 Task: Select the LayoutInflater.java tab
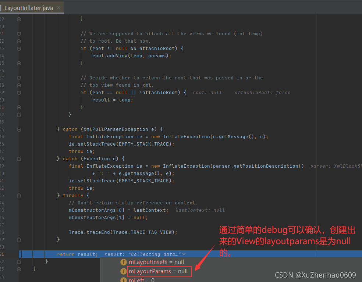[x=29, y=8]
